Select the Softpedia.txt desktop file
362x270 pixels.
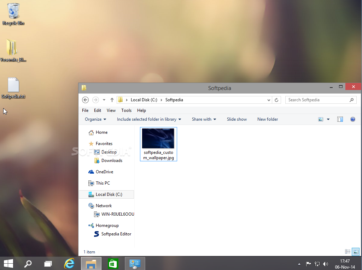[x=13, y=88]
